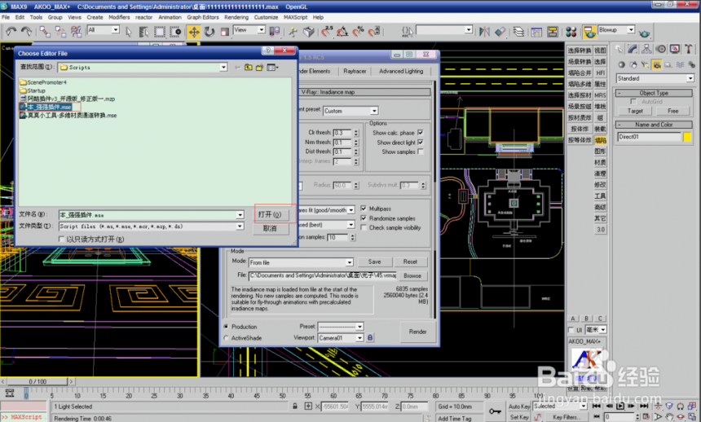Open the Script files type dropdown
This screenshot has width=701, height=422.
[x=240, y=226]
